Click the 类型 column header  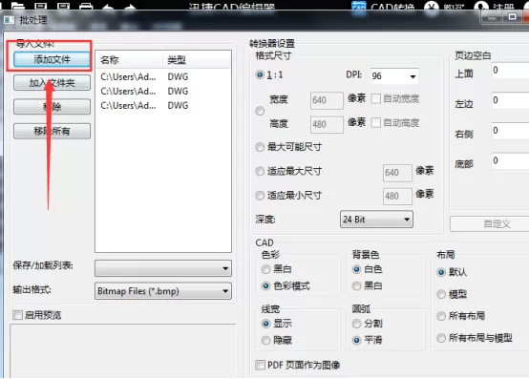(197, 60)
